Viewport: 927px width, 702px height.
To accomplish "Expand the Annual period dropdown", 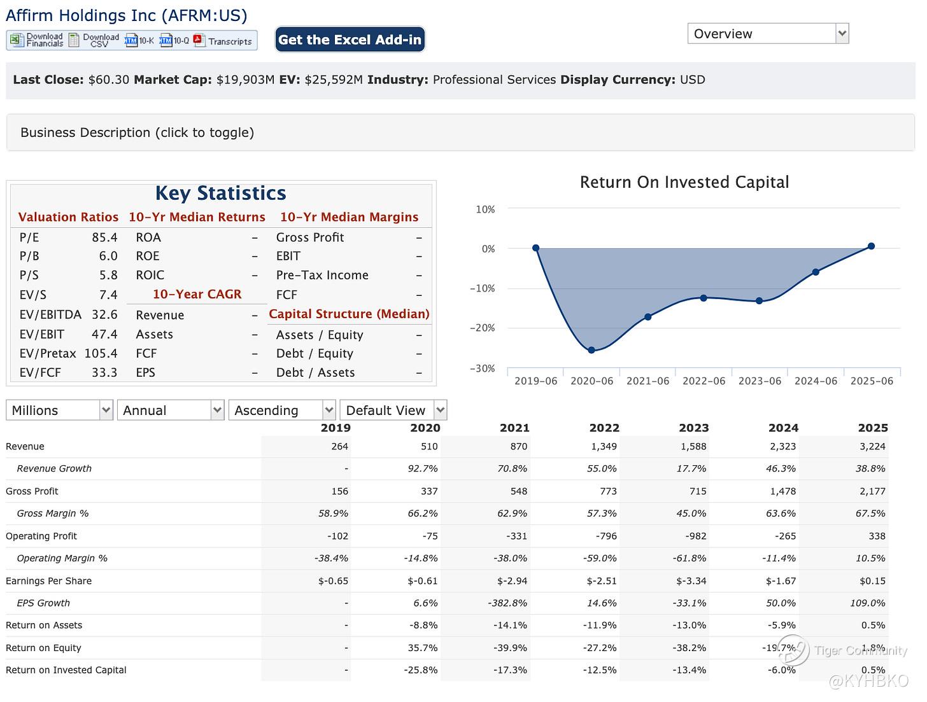I will [x=171, y=411].
